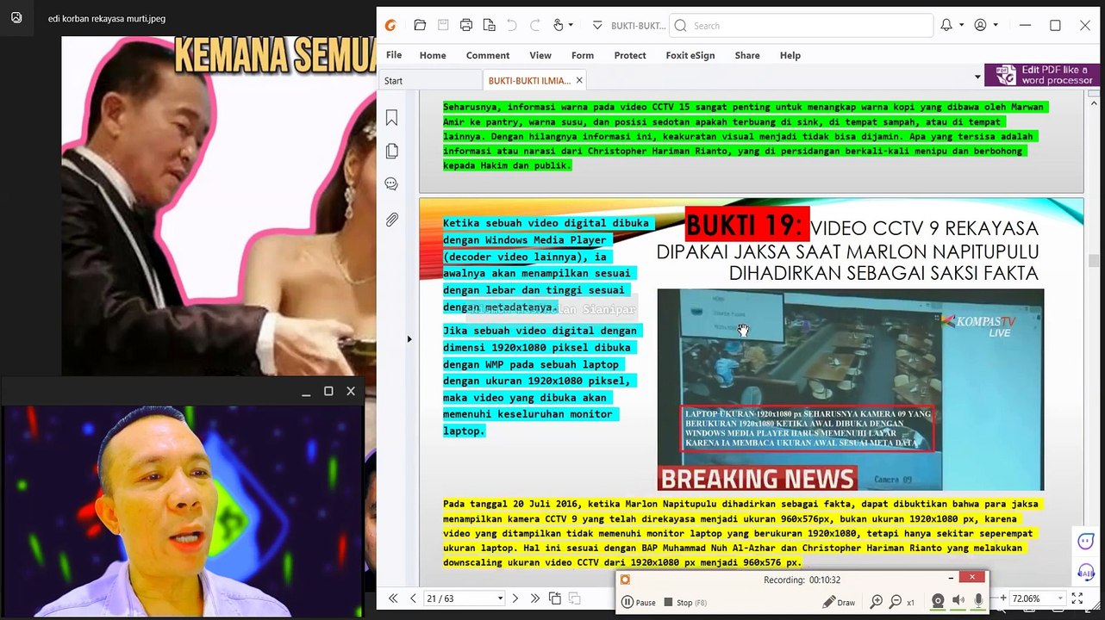
Task: Switch to the Home ribbon tab
Action: tap(433, 55)
